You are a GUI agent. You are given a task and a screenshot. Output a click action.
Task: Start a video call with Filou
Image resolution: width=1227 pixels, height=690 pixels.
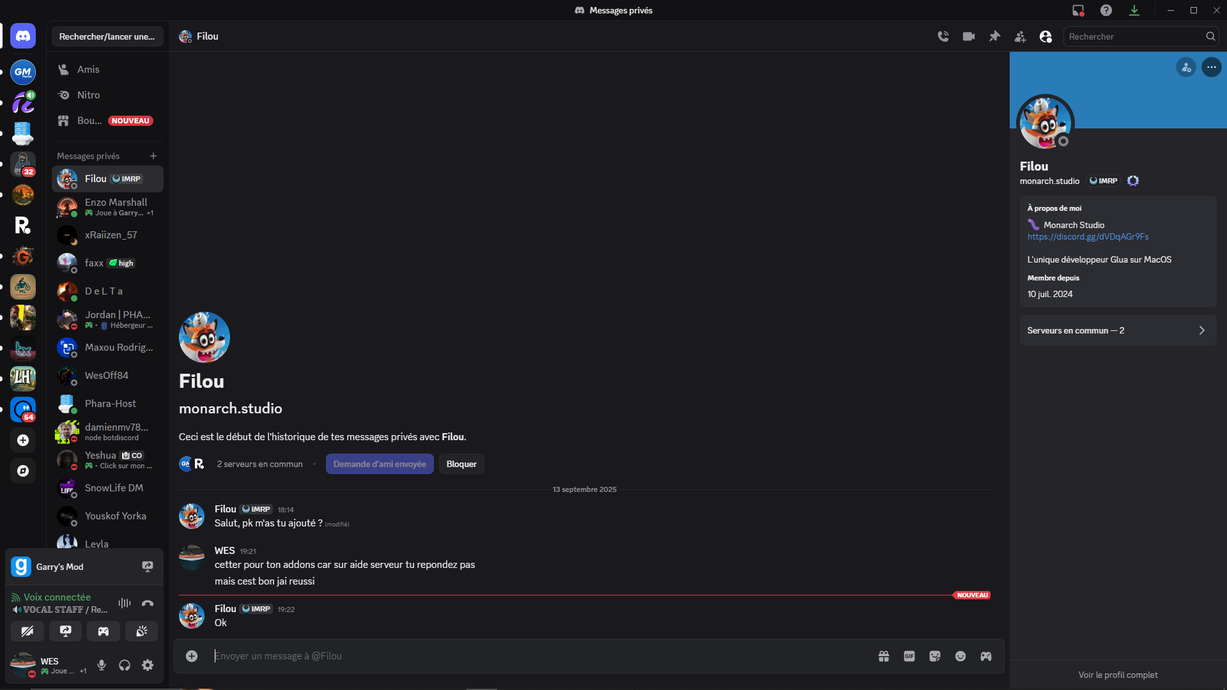coord(969,36)
